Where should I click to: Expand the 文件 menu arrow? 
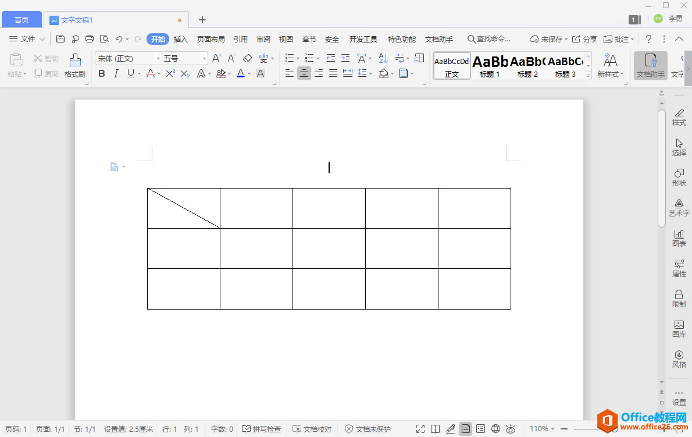pos(42,39)
